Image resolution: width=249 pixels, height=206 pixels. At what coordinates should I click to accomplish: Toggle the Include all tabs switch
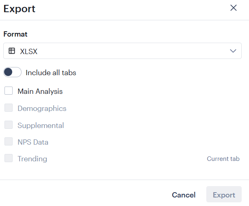12,72
